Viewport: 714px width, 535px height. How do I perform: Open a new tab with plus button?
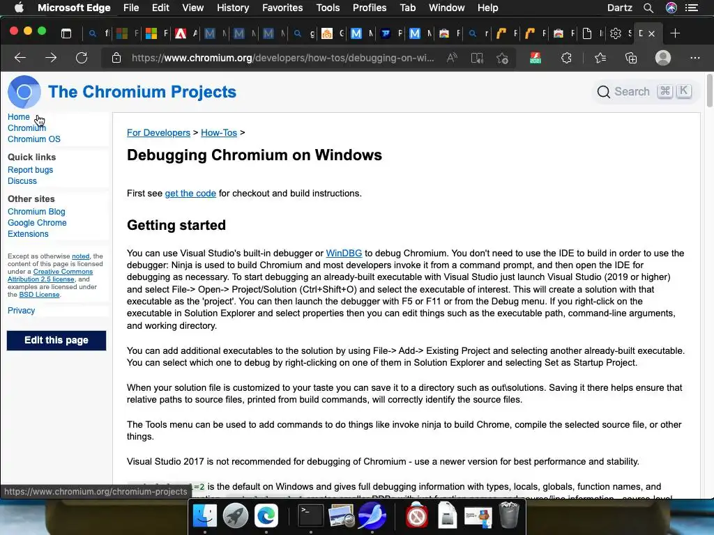pos(675,33)
